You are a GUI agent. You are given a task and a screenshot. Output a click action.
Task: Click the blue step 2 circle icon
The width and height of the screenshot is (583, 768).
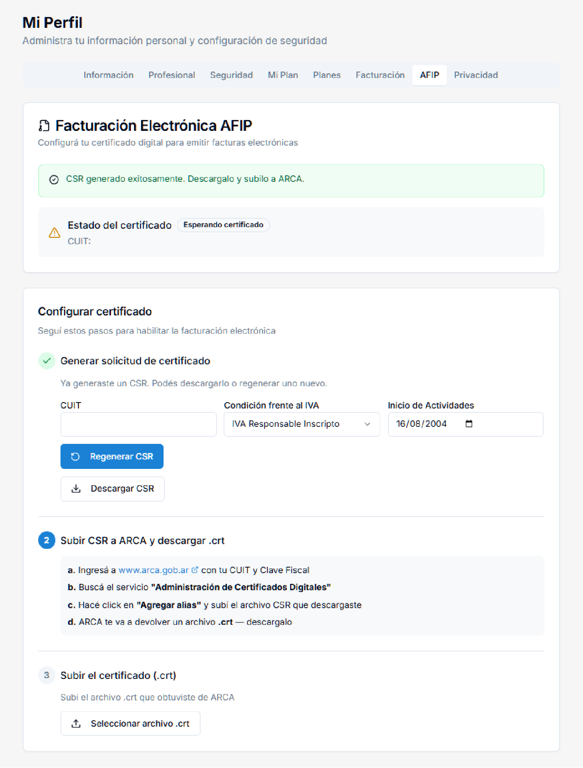[x=47, y=540]
